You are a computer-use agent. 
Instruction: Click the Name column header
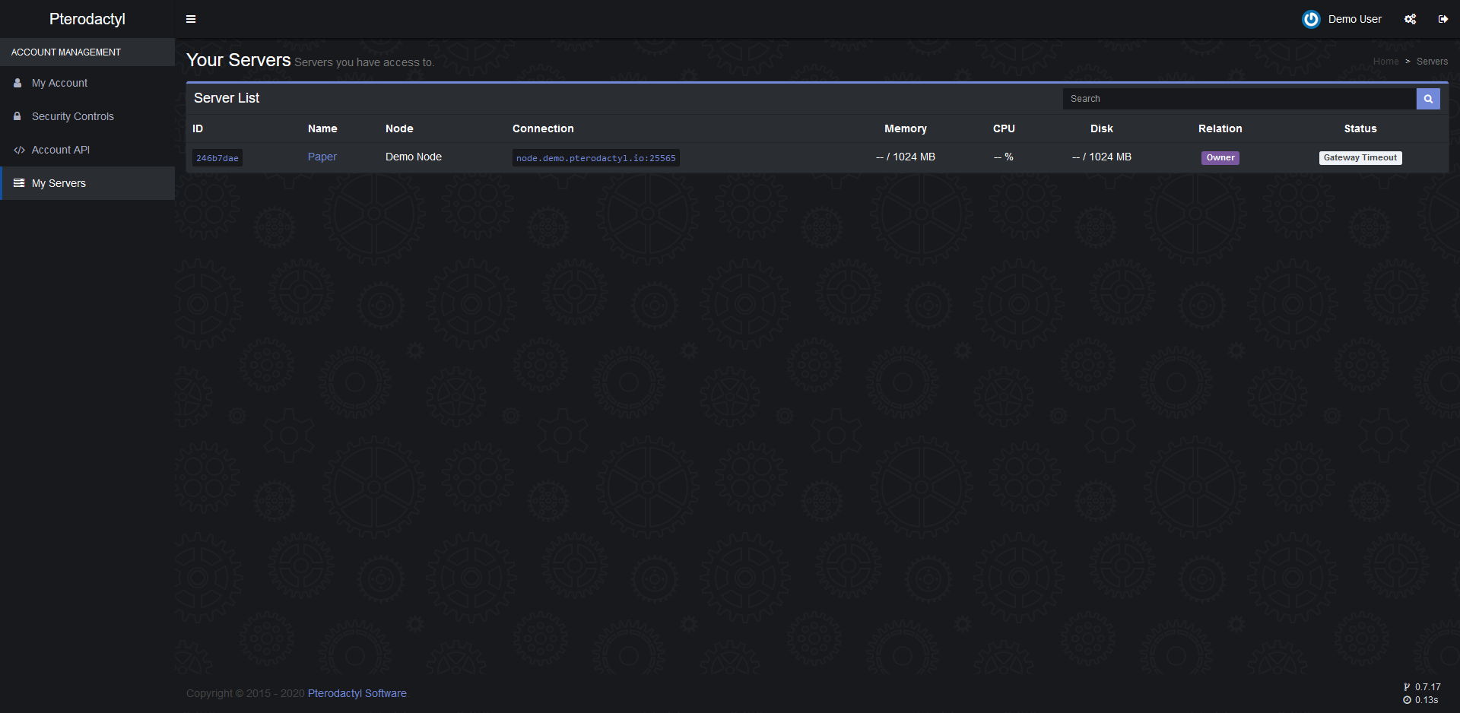click(x=322, y=128)
